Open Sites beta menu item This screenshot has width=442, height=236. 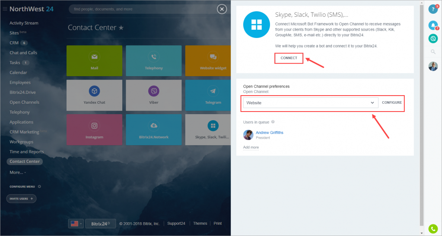coord(18,33)
